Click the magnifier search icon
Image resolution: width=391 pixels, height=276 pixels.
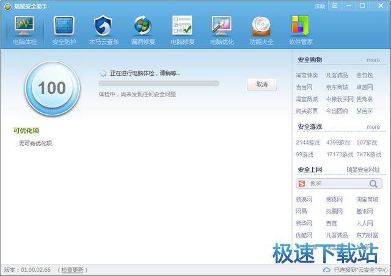373,184
